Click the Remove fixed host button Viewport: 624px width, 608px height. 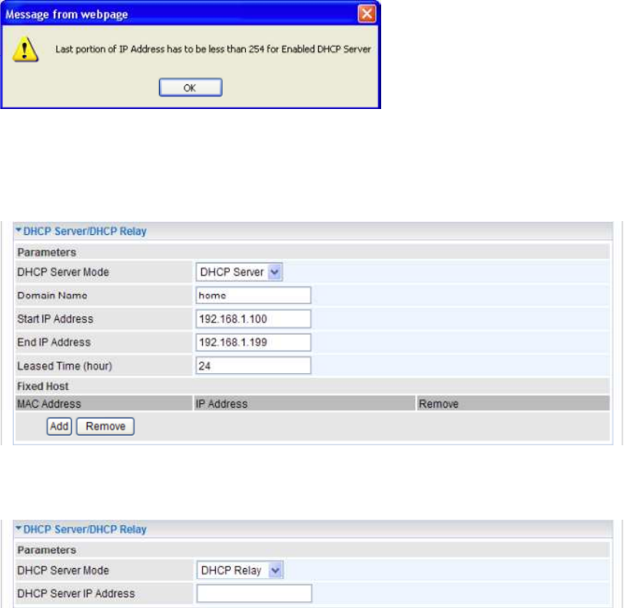[x=105, y=426]
